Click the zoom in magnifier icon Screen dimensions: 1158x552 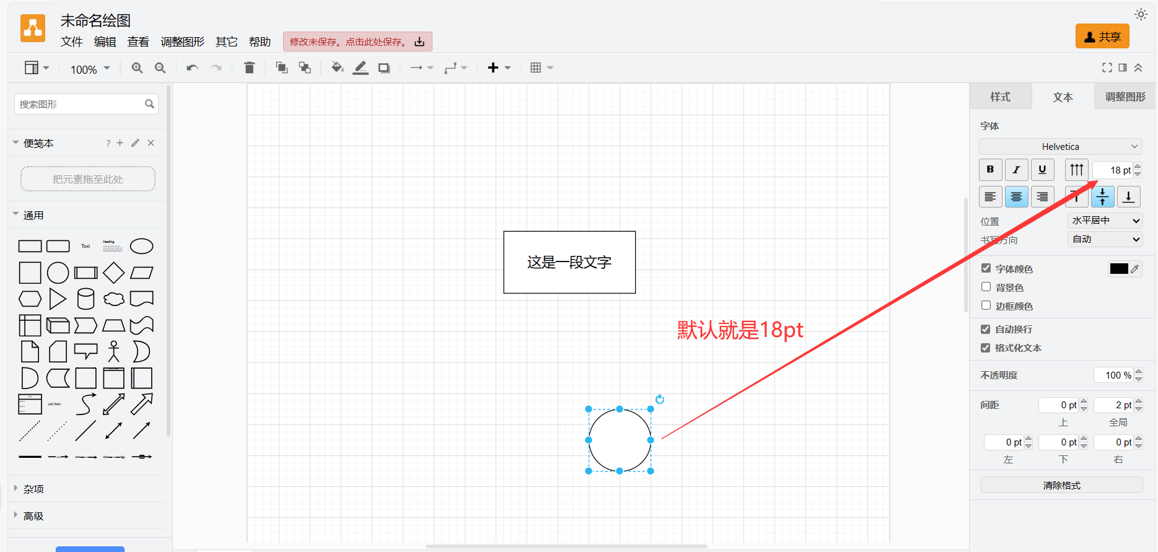pyautogui.click(x=137, y=68)
